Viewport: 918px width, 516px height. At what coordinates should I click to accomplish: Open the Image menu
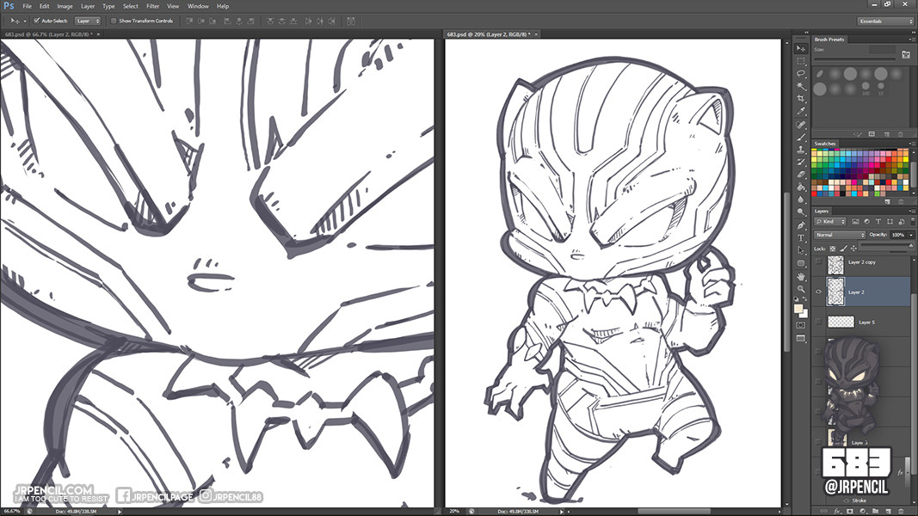pos(65,6)
